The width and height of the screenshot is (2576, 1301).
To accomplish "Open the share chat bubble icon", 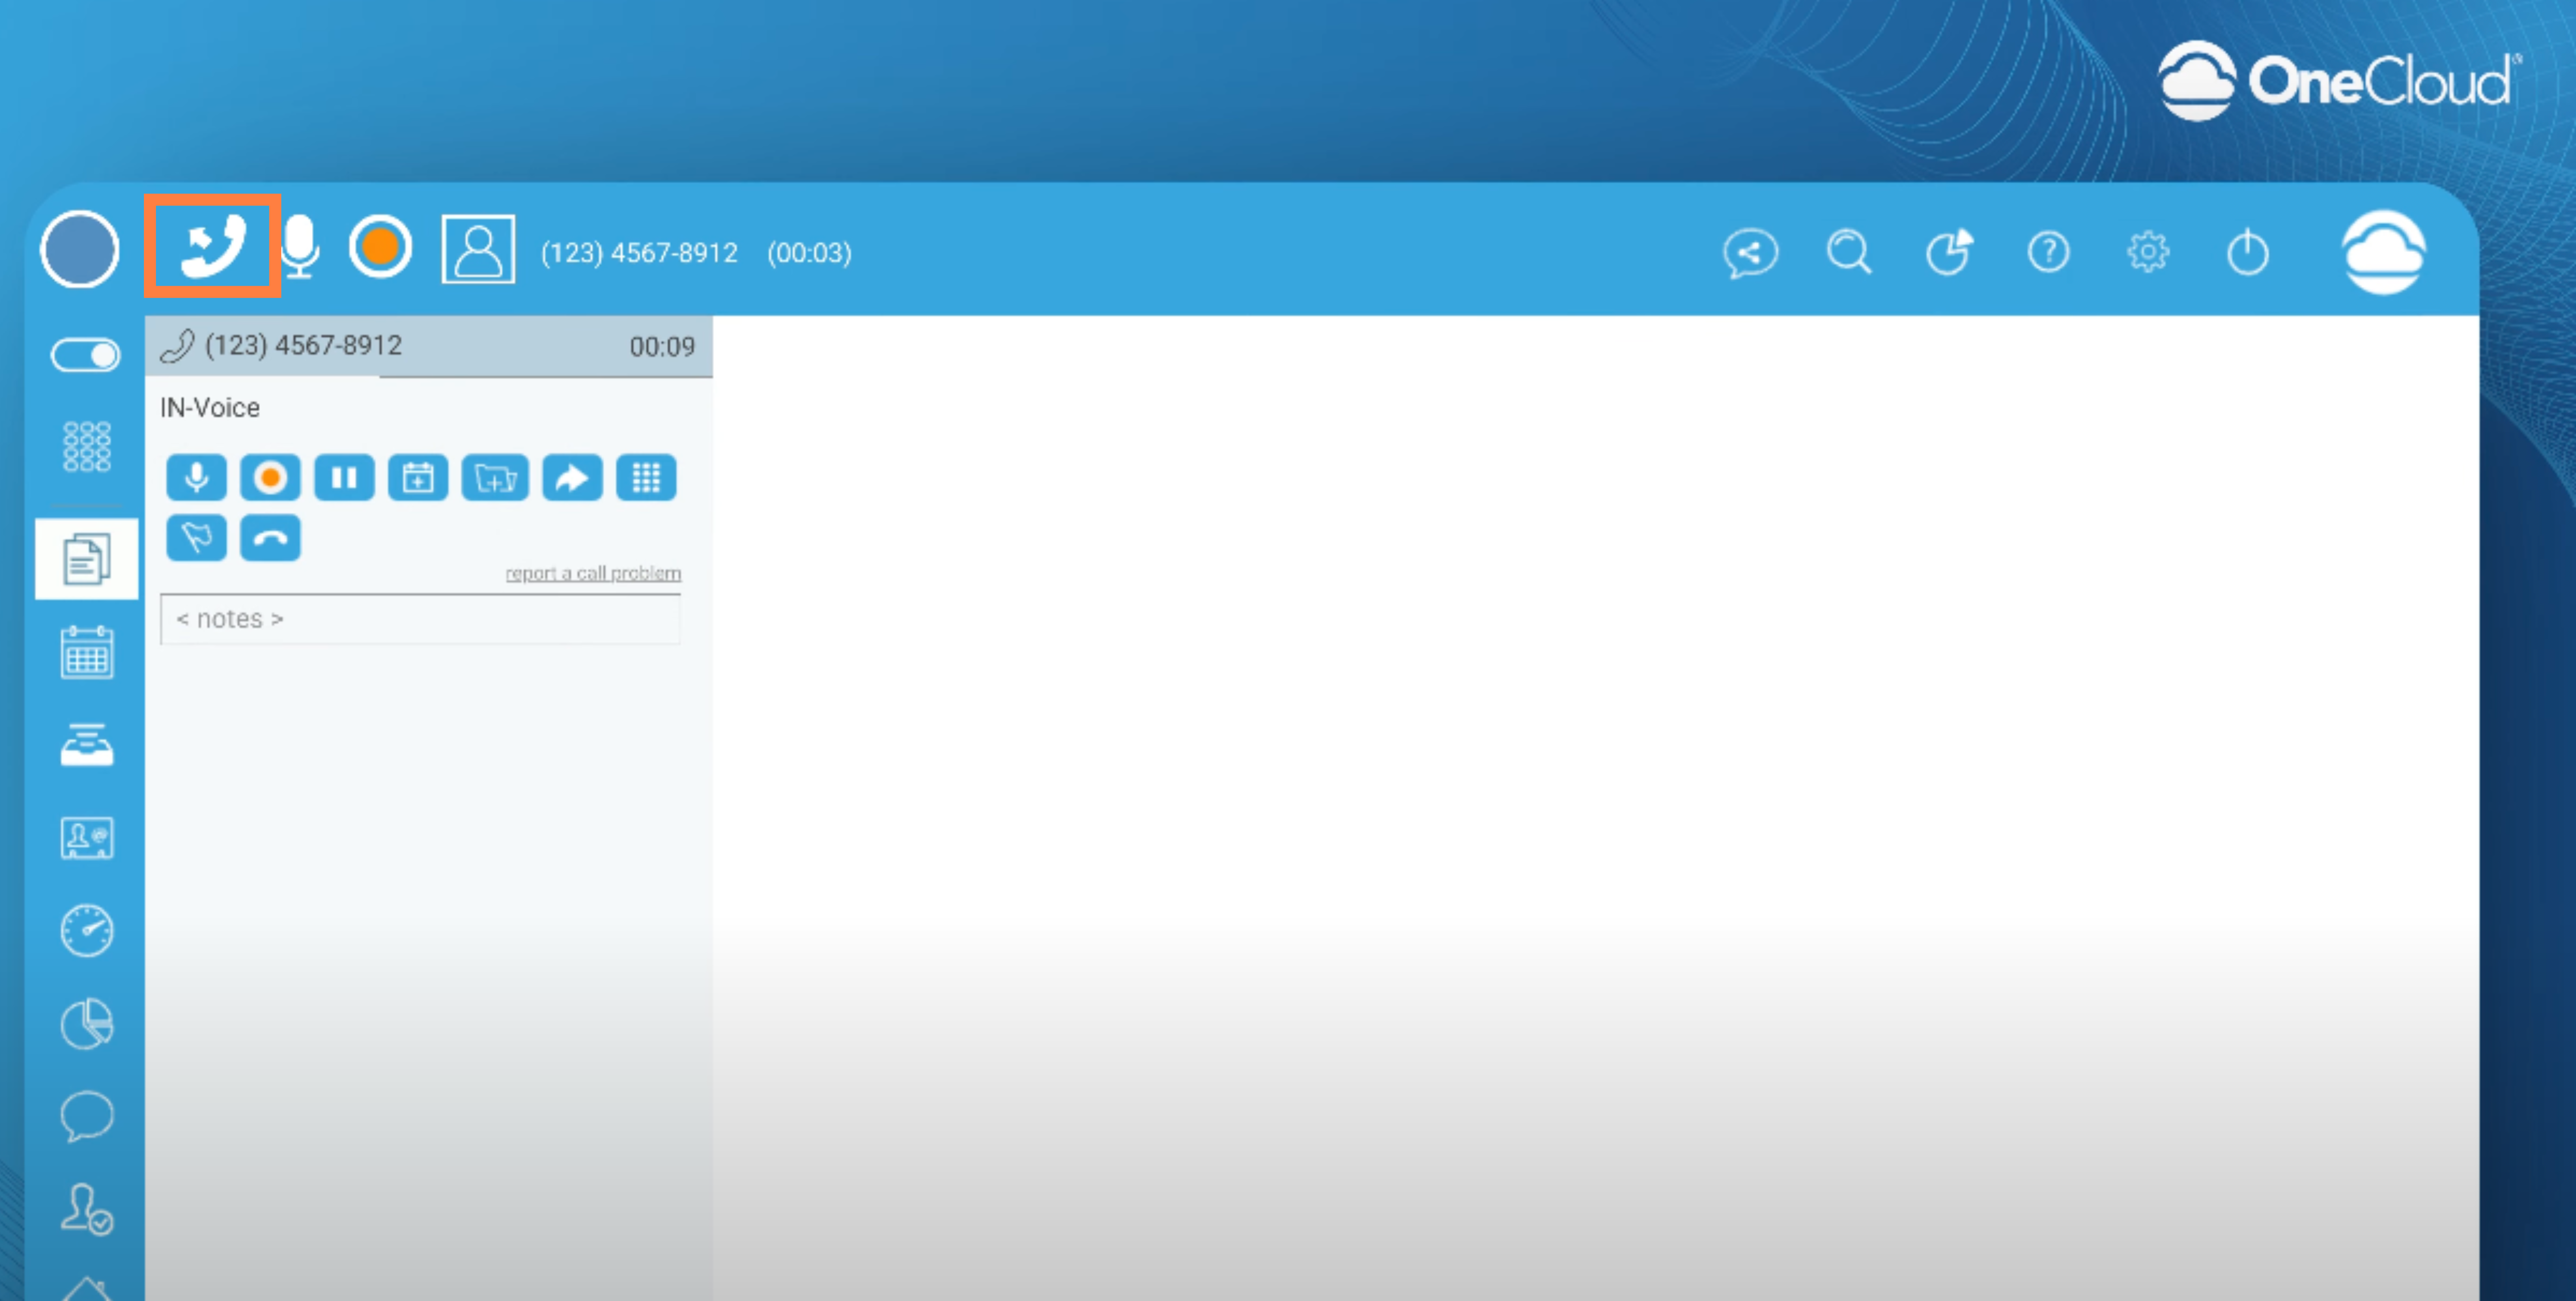I will pos(1750,253).
